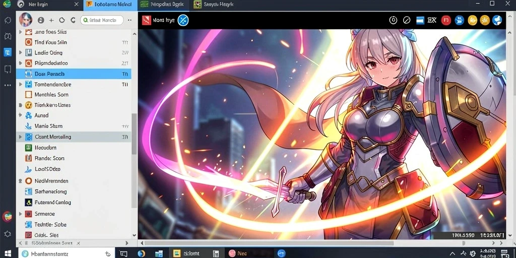This screenshot has width=516, height=258.
Task: Click the crossed-circle icon in the viewer toolbar
Action: pos(407,20)
